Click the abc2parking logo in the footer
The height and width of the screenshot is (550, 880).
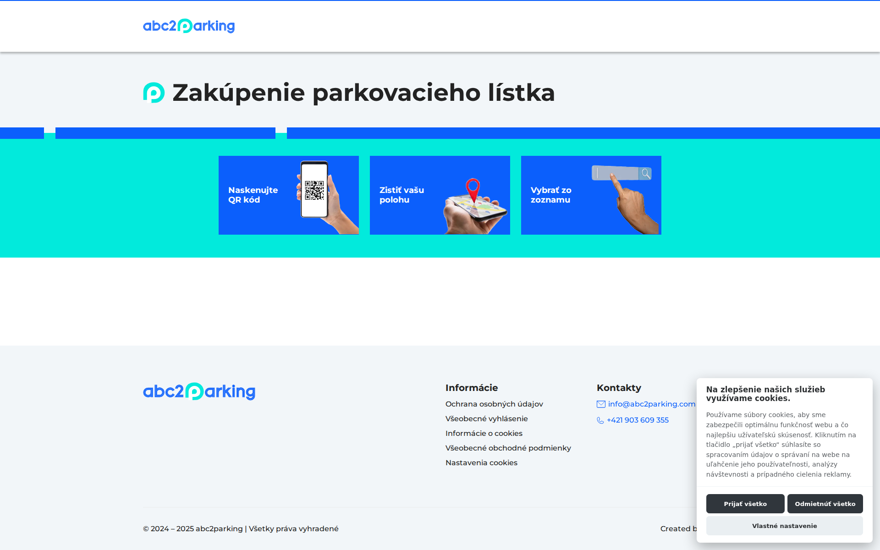[199, 391]
